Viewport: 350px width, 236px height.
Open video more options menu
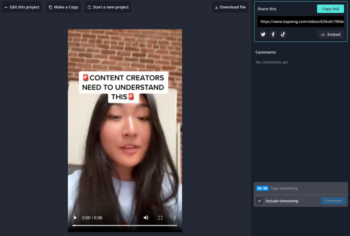tap(175, 218)
